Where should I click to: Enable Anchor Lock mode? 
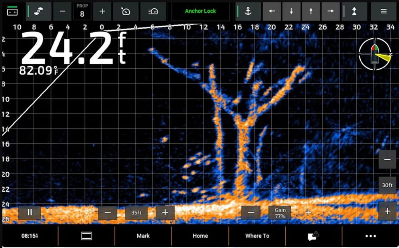pos(200,12)
